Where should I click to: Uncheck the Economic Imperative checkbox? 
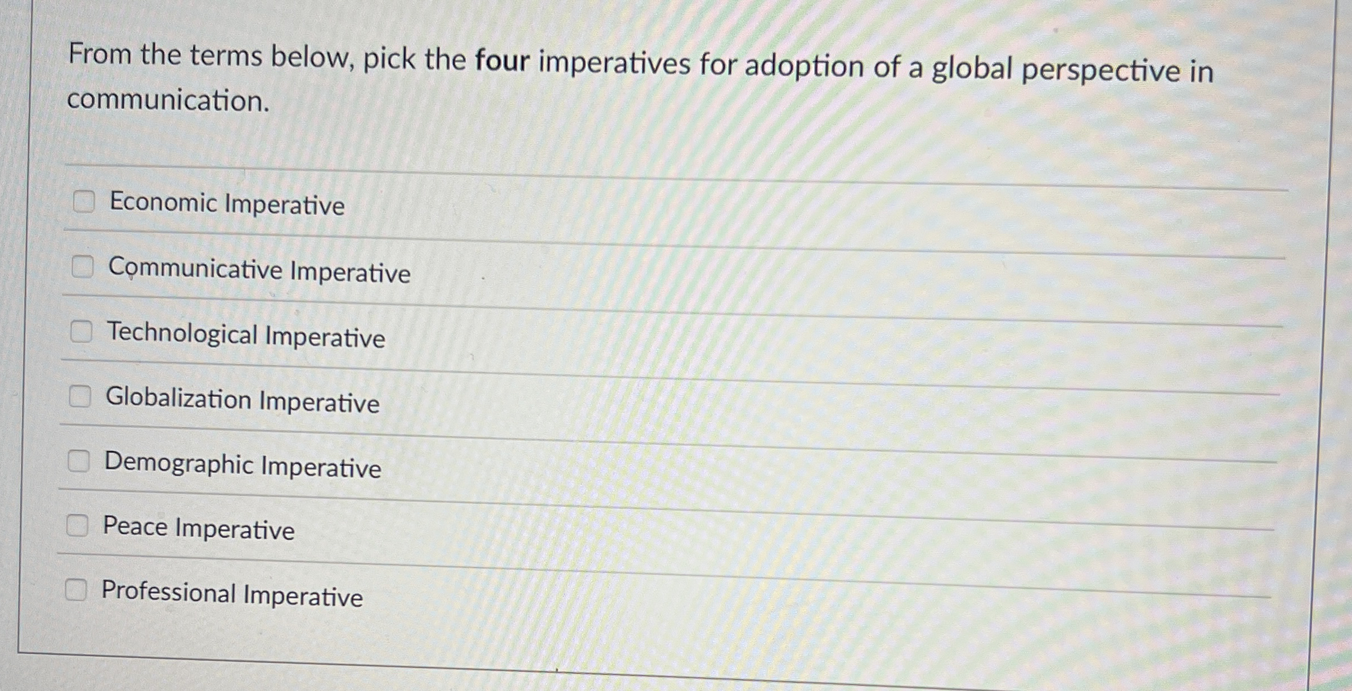83,201
